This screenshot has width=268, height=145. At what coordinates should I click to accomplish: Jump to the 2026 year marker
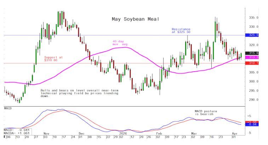pyautogui.click(x=122, y=134)
